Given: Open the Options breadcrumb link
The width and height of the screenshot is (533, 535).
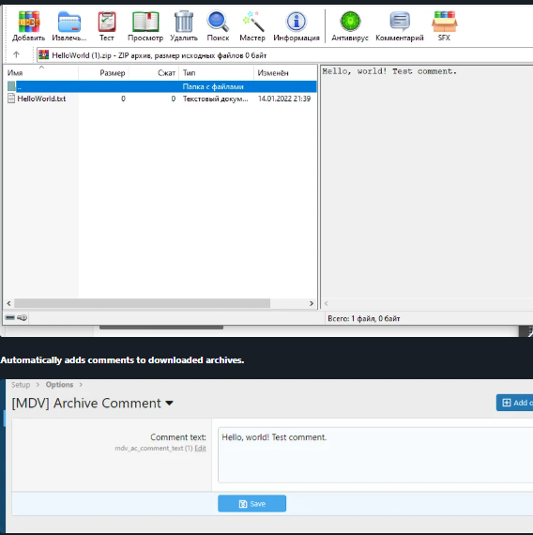Looking at the screenshot, I should tap(59, 385).
